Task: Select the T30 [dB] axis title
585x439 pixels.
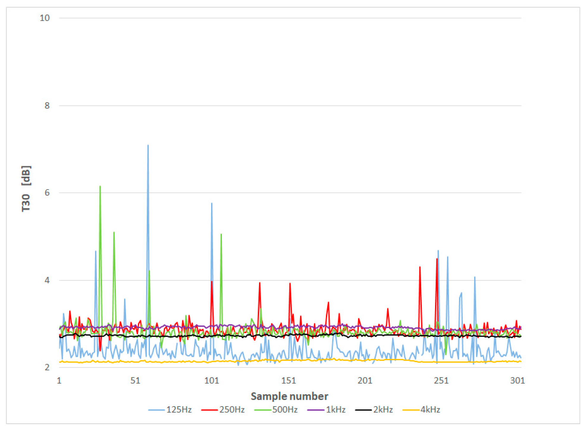Action: click(x=26, y=188)
